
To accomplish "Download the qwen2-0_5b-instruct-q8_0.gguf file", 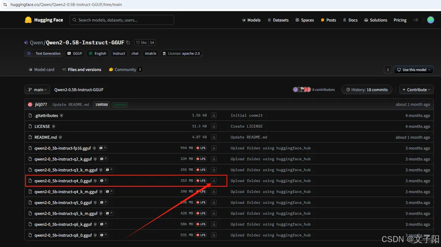I will pos(214,235).
